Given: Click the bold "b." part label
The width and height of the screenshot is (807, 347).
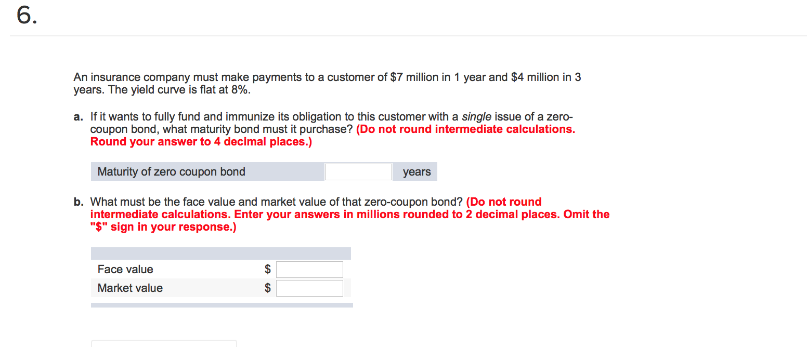Looking at the screenshot, I should [x=79, y=202].
